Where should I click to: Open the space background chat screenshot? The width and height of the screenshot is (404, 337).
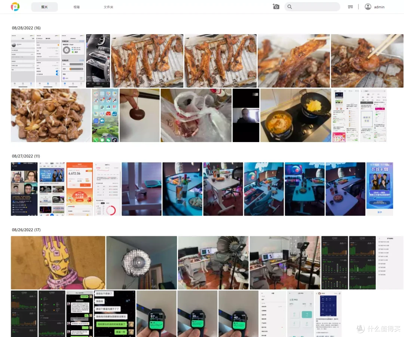[x=115, y=313]
